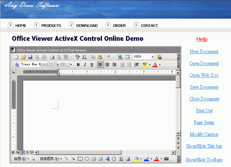Click the Spelling and Grammar check icon
Viewport: 231px width, 167px height.
click(x=78, y=57)
